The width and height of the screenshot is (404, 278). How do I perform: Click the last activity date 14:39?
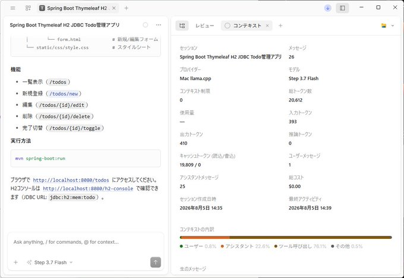310,208
